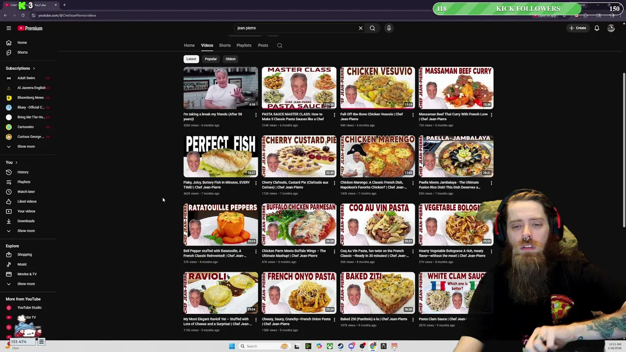This screenshot has height=352, width=626.
Task: Open the YouTube hamburger guide menu
Action: (8, 28)
